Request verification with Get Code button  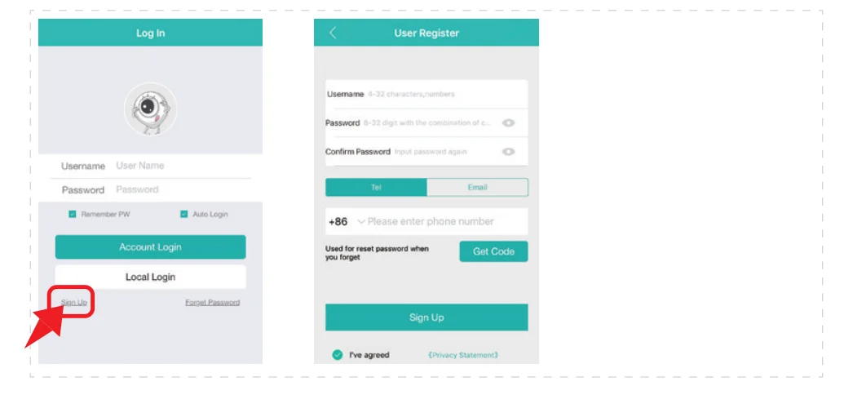coord(493,251)
